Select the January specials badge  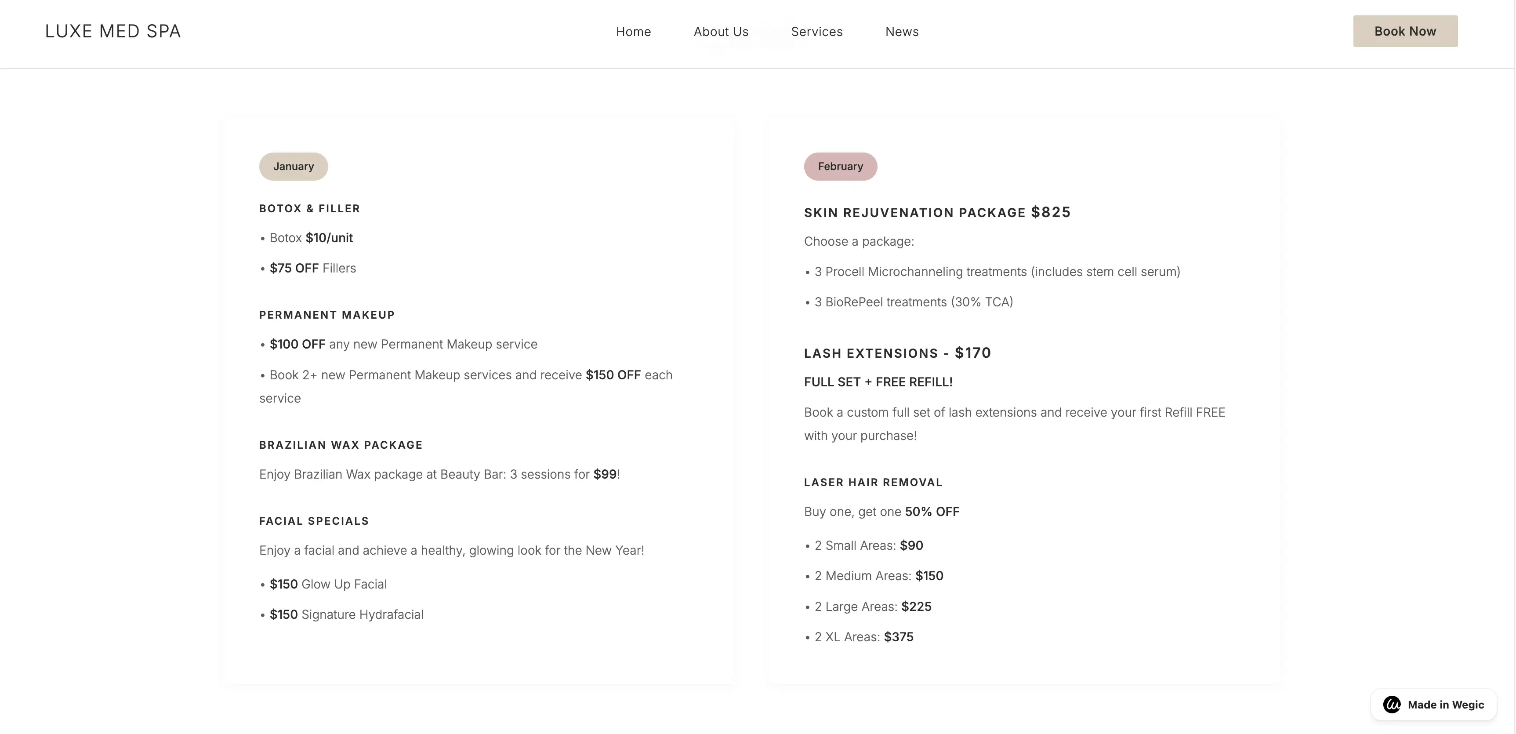coord(293,166)
